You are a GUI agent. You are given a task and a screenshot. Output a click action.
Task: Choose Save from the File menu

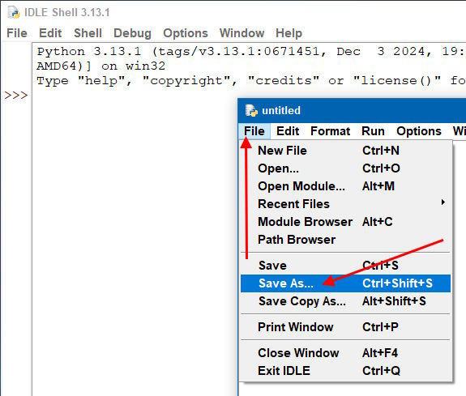345,266
